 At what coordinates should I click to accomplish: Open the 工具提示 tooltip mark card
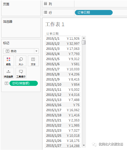pos(21,73)
